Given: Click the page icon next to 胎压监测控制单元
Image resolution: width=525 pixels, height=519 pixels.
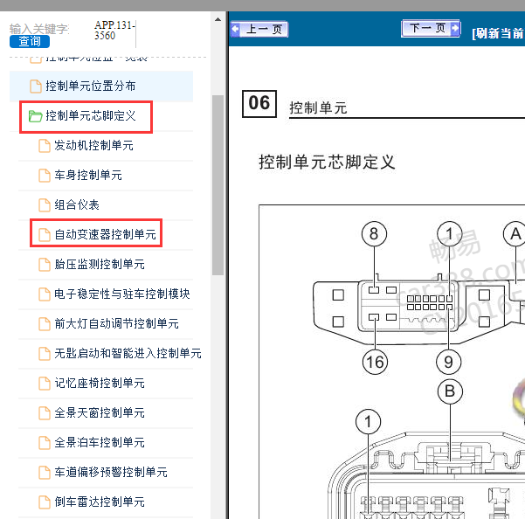Looking at the screenshot, I should (45, 265).
